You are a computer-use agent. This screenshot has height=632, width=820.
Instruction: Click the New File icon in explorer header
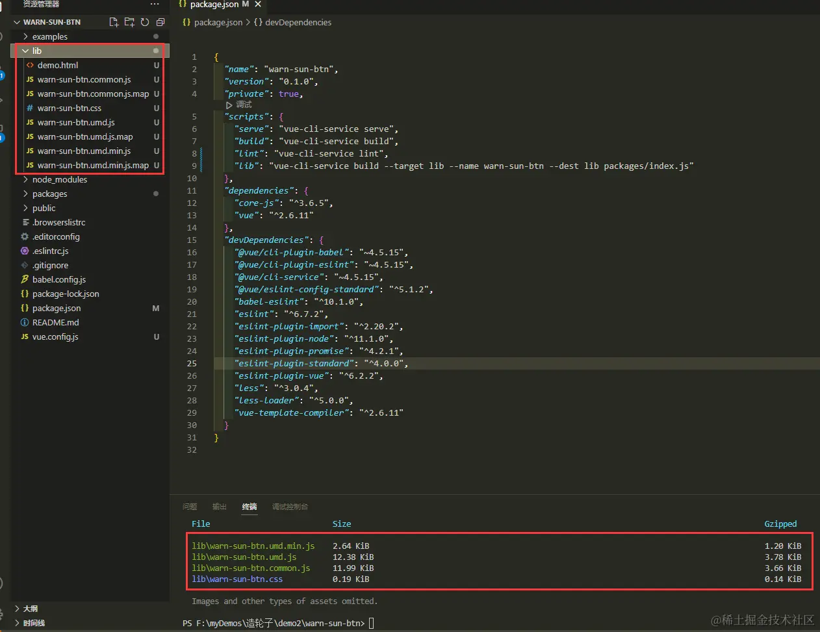114,22
